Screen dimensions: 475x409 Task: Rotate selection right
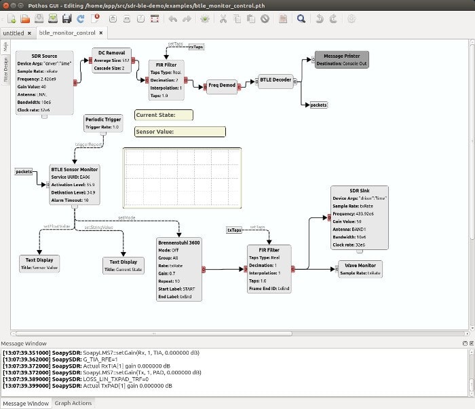click(x=333, y=19)
